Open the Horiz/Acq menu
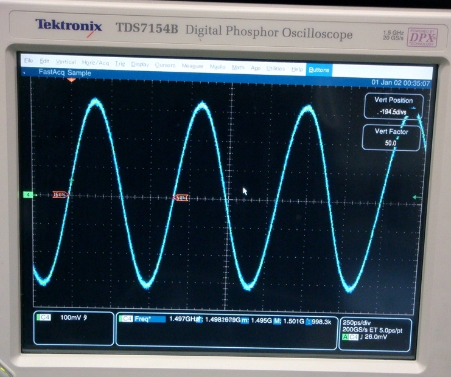451x377 pixels. tap(95, 63)
